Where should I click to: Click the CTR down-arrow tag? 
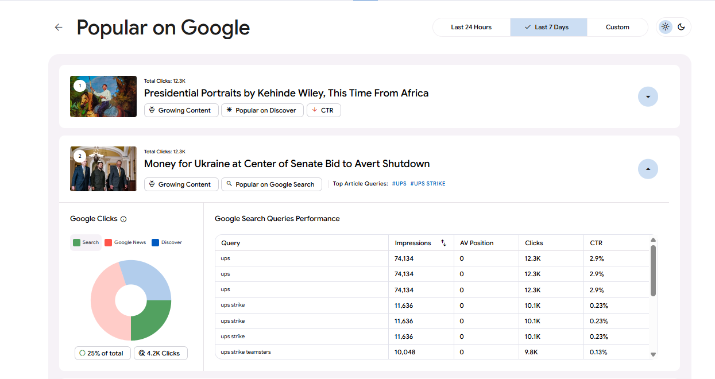324,110
